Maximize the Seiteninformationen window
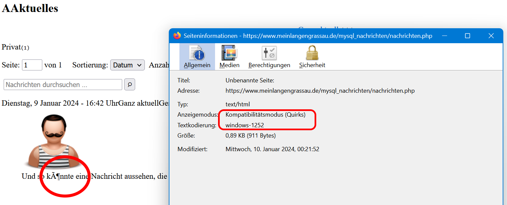 click(x=467, y=36)
